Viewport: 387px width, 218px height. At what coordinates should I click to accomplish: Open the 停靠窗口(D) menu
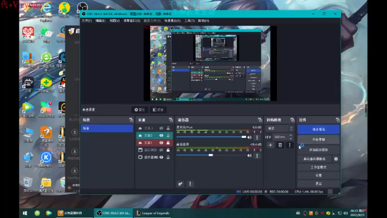click(132, 21)
